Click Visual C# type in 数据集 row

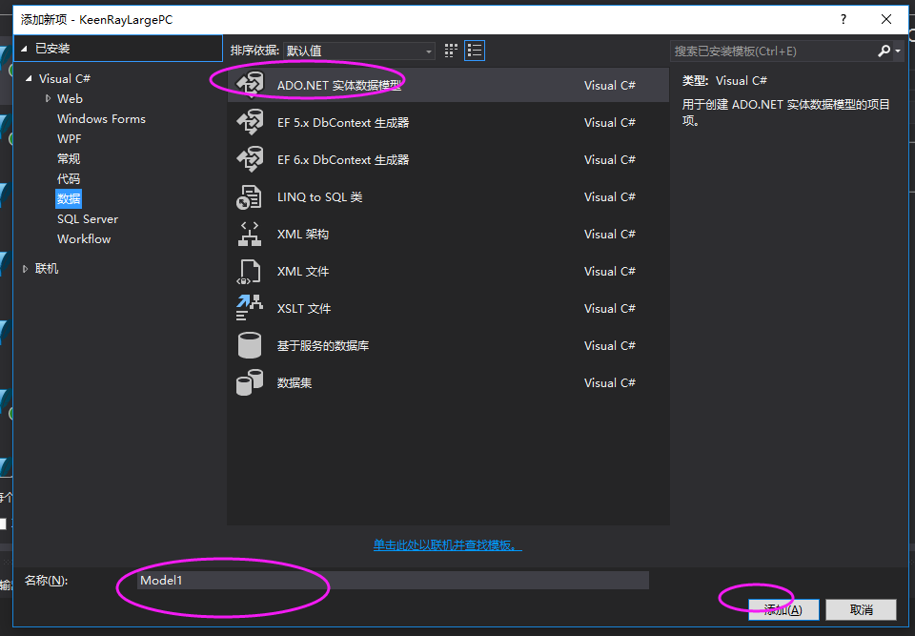pyautogui.click(x=610, y=382)
